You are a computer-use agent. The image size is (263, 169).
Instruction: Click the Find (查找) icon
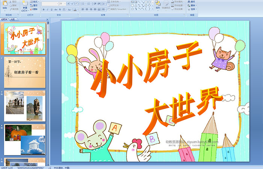[x=192, y=2]
